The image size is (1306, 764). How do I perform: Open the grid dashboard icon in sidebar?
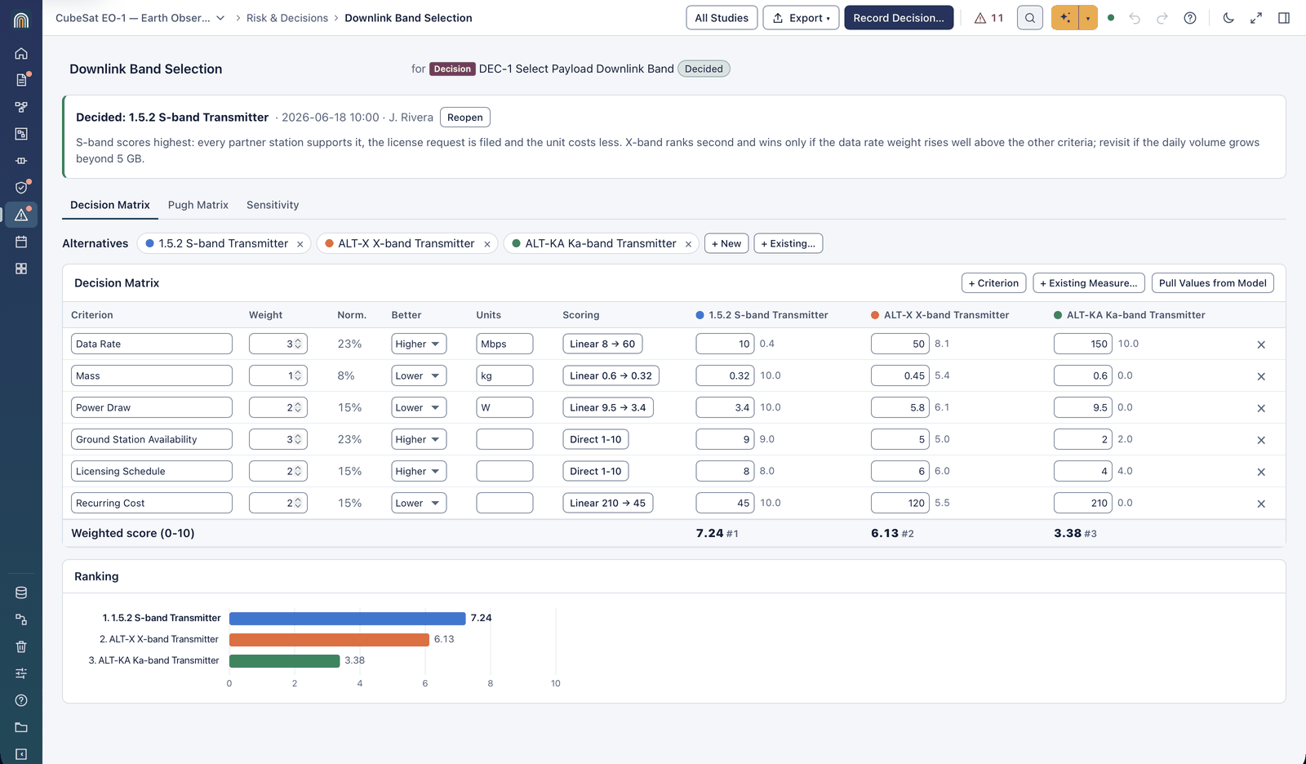[x=21, y=269]
